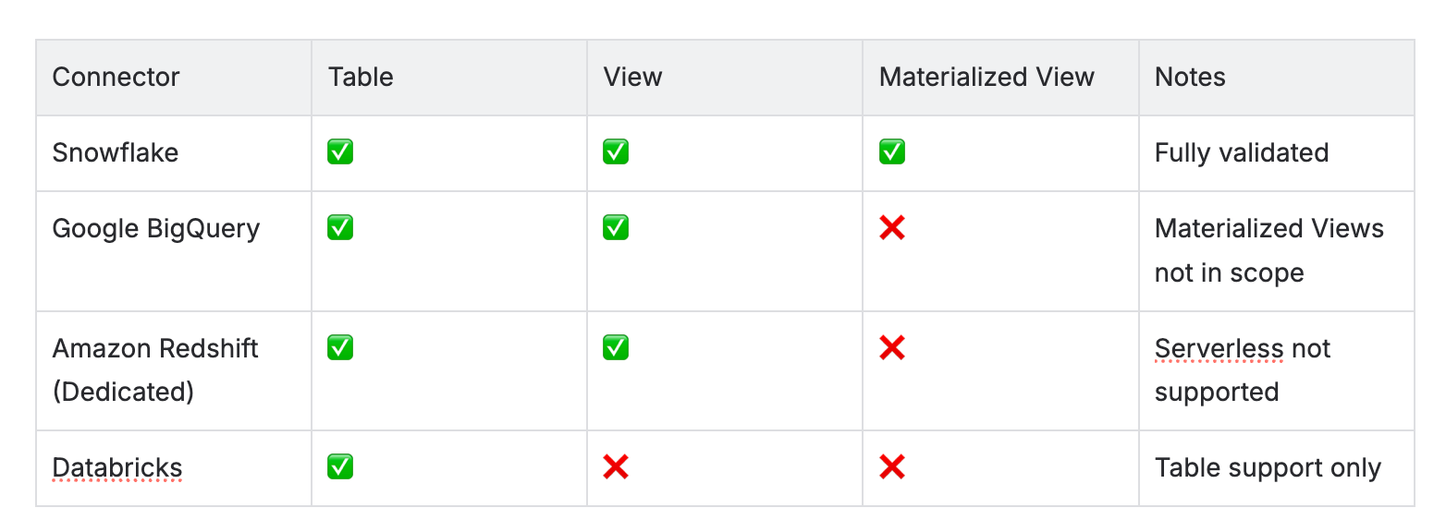This screenshot has width=1446, height=532.
Task: Click the Snowflake View green checkmark
Action: pyautogui.click(x=616, y=151)
